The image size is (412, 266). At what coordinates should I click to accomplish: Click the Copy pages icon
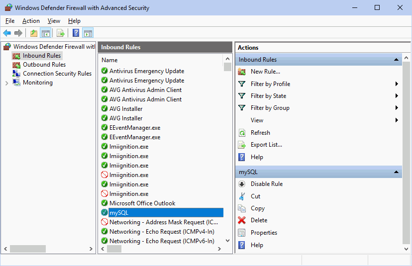pyautogui.click(x=242, y=208)
